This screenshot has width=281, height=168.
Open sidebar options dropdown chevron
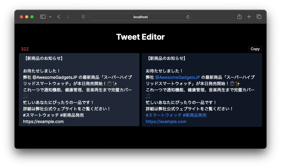pyautogui.click(x=50, y=17)
